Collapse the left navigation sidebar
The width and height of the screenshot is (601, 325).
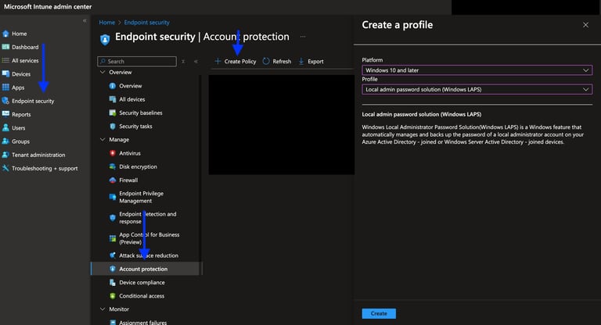tap(85, 20)
